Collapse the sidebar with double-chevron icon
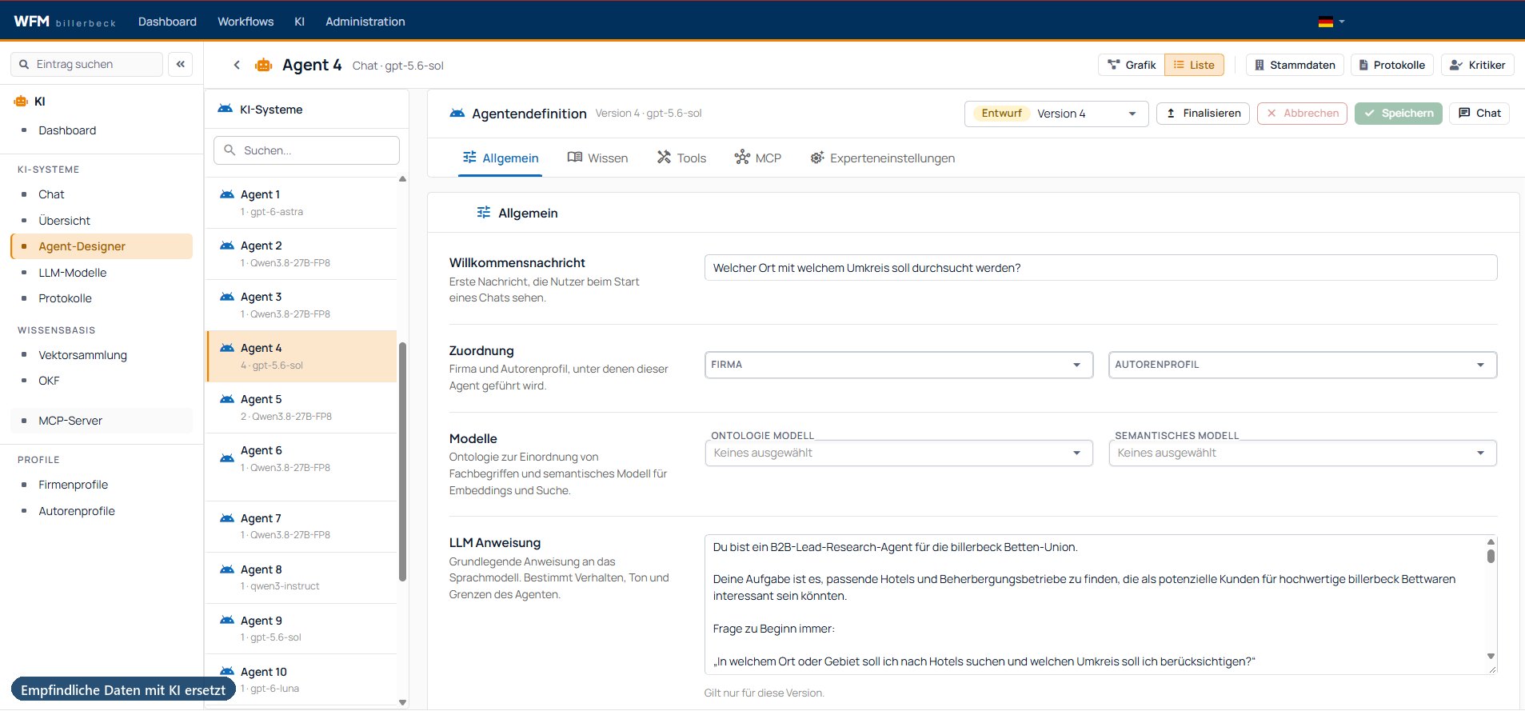This screenshot has height=711, width=1525. coord(181,64)
